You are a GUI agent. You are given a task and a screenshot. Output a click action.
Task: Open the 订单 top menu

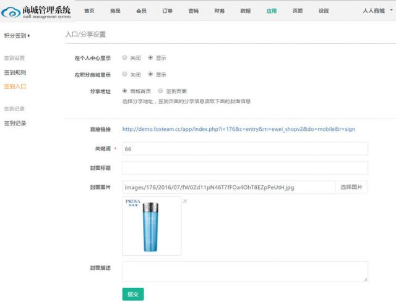pyautogui.click(x=167, y=11)
